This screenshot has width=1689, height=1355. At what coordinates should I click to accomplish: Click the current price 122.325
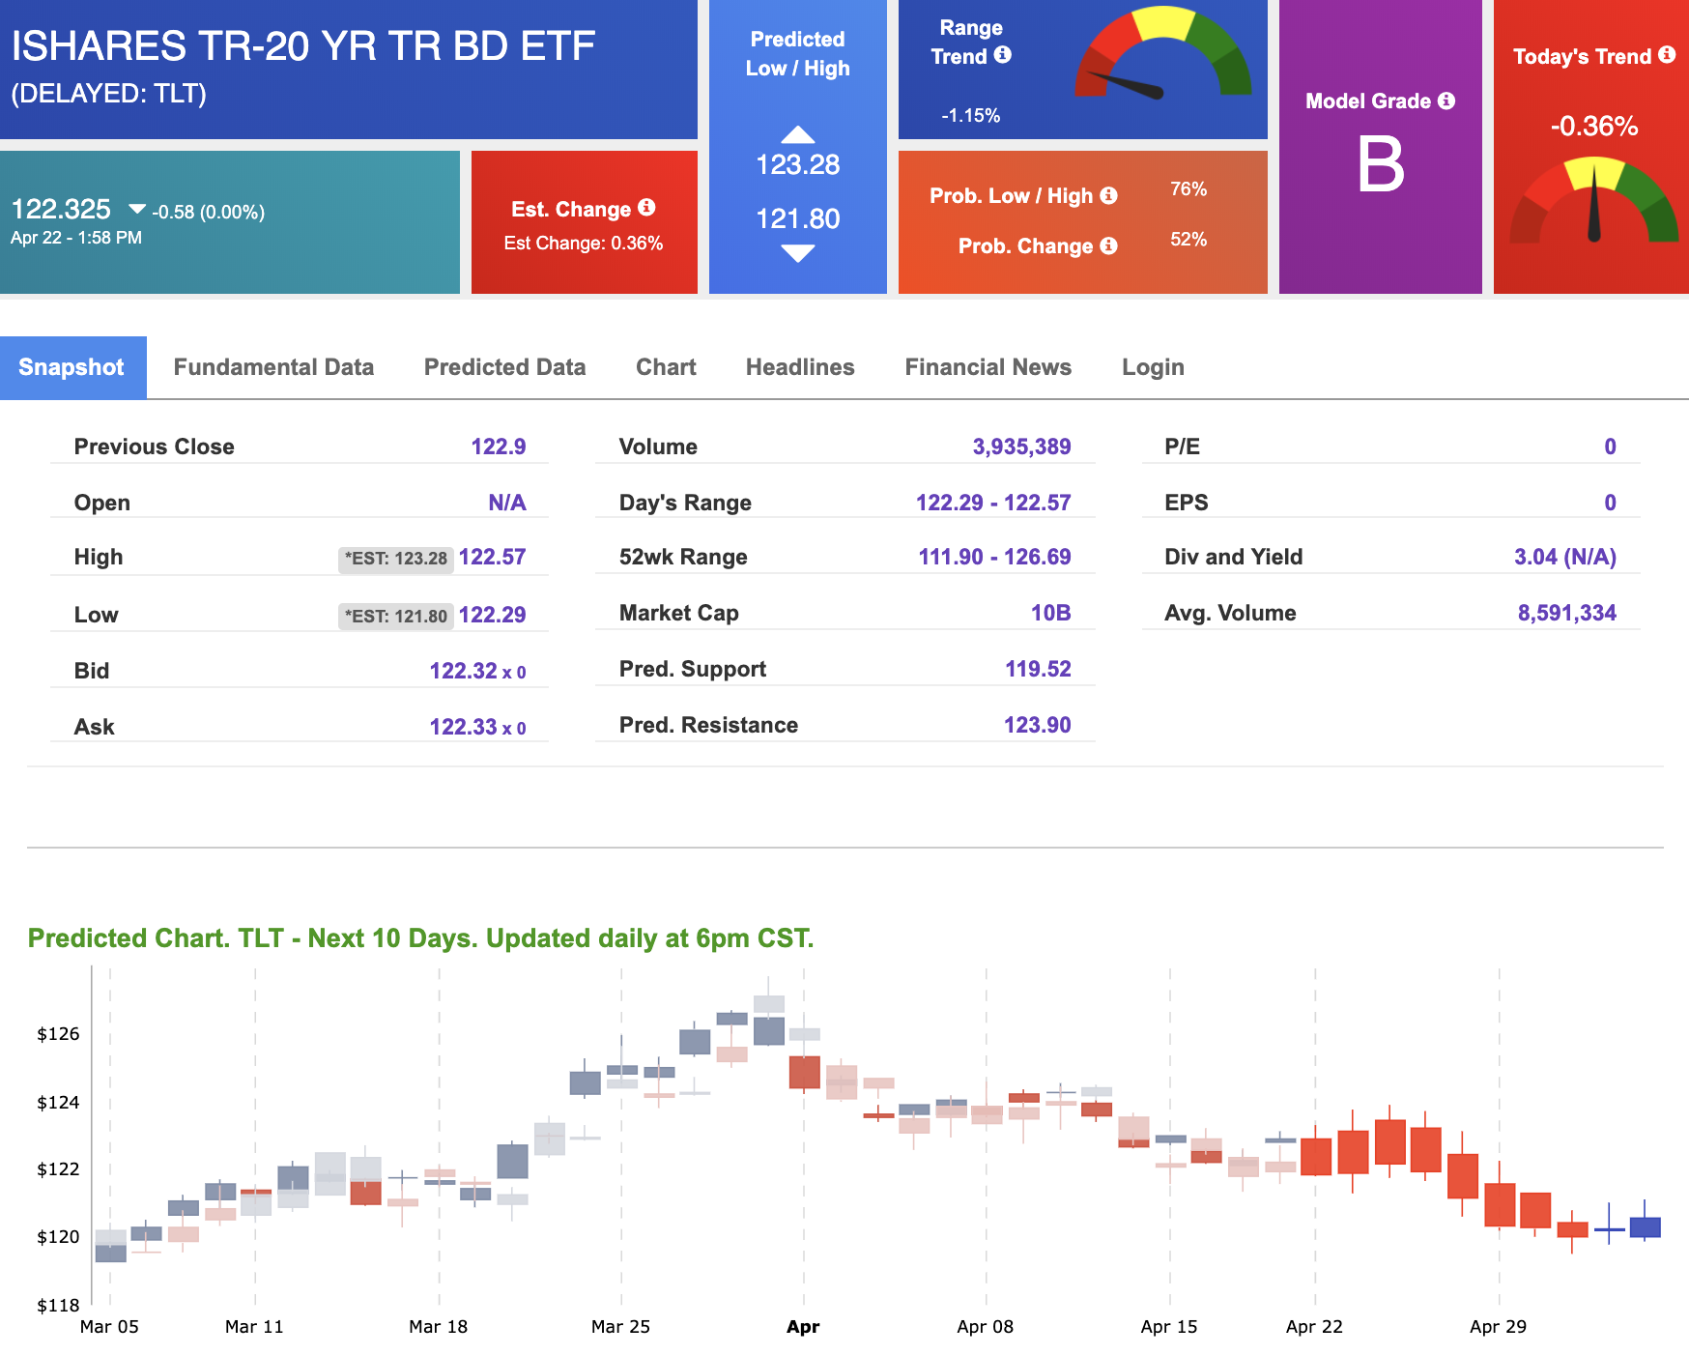61,210
